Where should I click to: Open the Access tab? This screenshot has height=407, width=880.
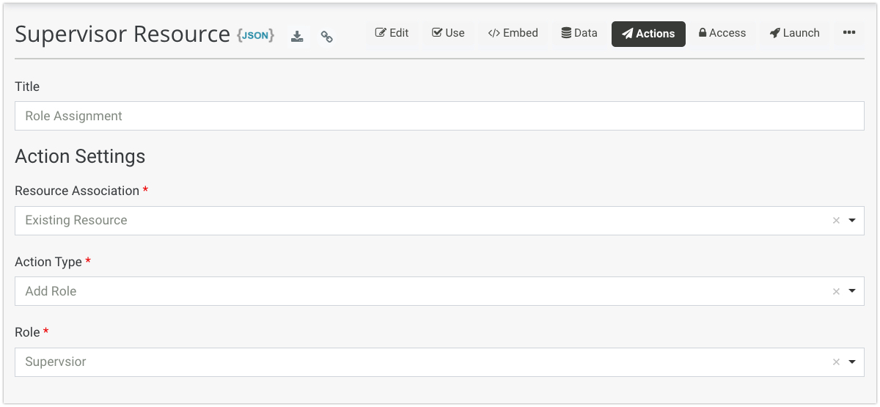coord(722,33)
